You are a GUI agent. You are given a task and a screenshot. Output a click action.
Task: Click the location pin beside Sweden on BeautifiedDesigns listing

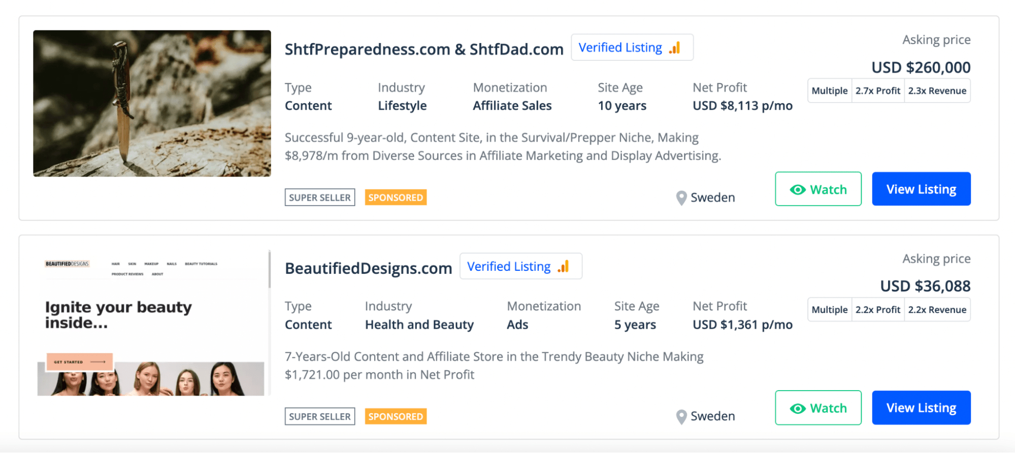pyautogui.click(x=680, y=416)
